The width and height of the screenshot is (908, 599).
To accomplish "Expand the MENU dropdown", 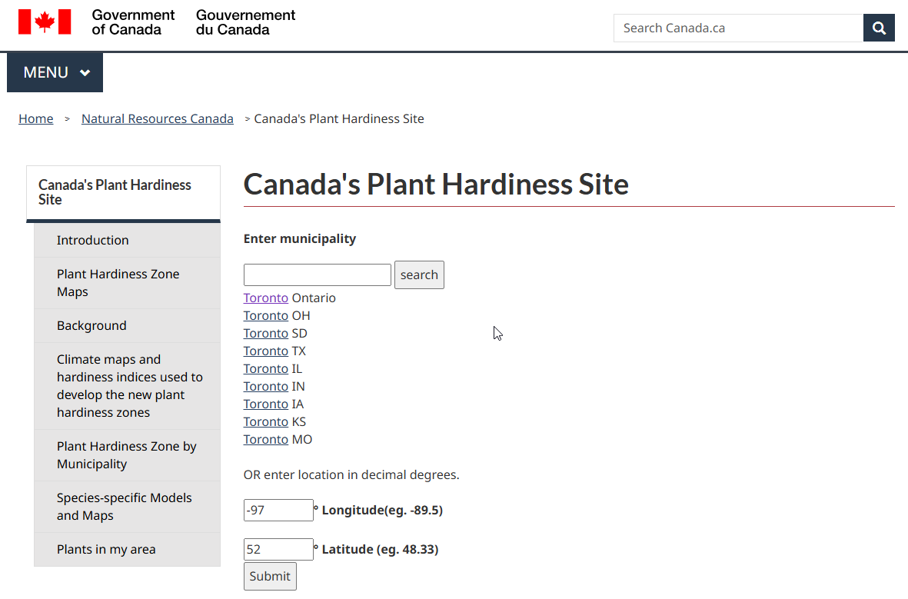I will [55, 72].
